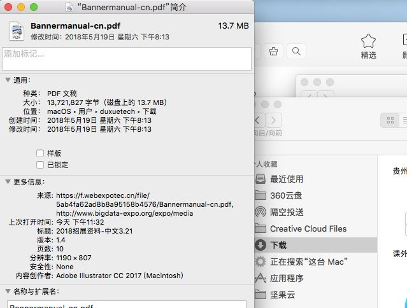Click the page count value 10

tap(60, 249)
